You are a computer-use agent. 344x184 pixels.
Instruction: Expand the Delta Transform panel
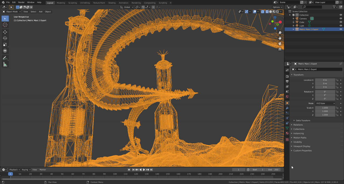[x=303, y=121]
